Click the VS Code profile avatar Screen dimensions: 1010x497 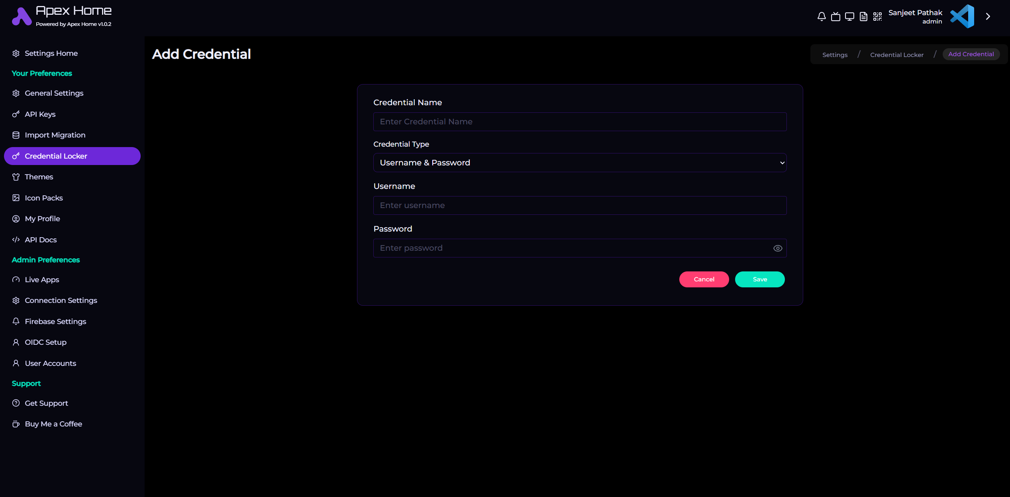pyautogui.click(x=962, y=17)
